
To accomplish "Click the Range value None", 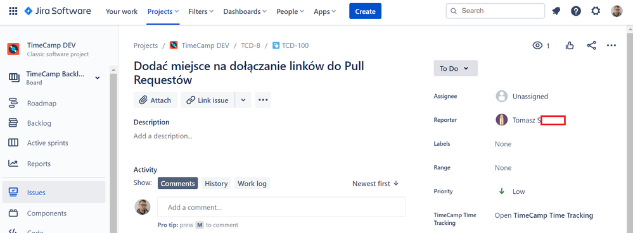I will click(x=503, y=167).
